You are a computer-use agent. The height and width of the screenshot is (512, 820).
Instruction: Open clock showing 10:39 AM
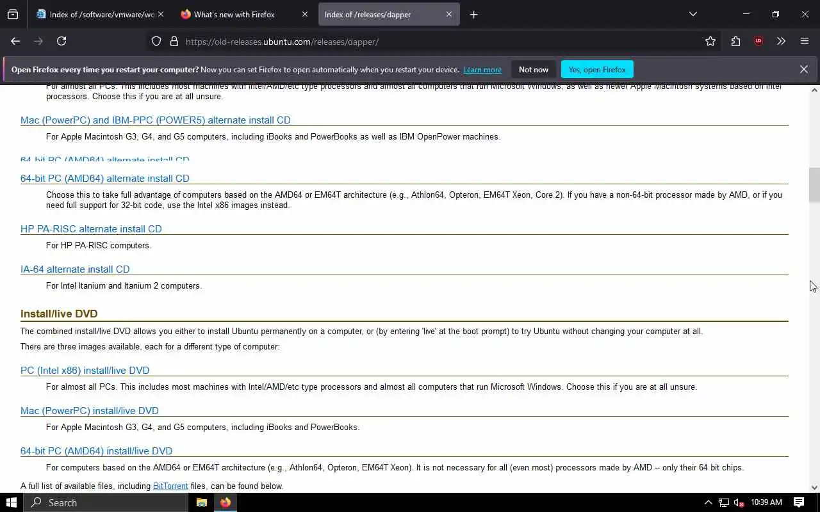click(766, 502)
